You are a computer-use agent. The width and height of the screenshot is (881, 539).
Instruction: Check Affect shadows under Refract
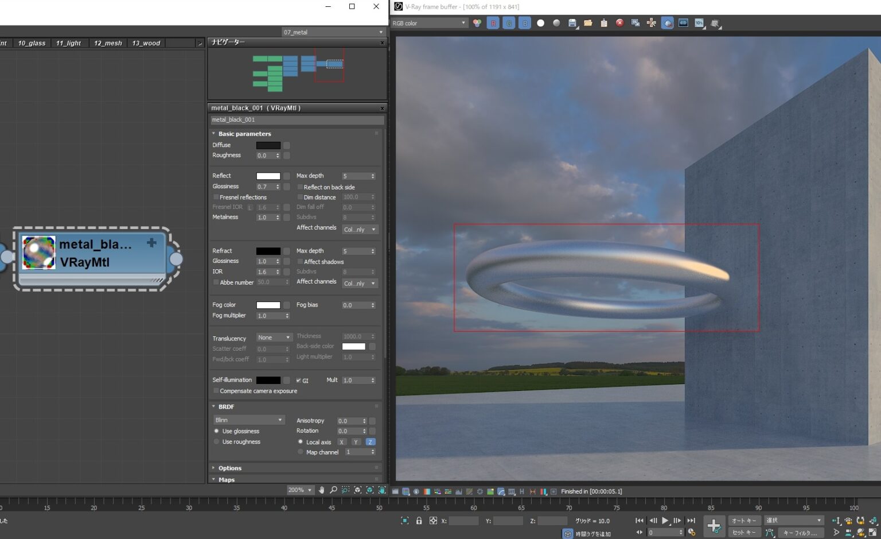click(300, 262)
